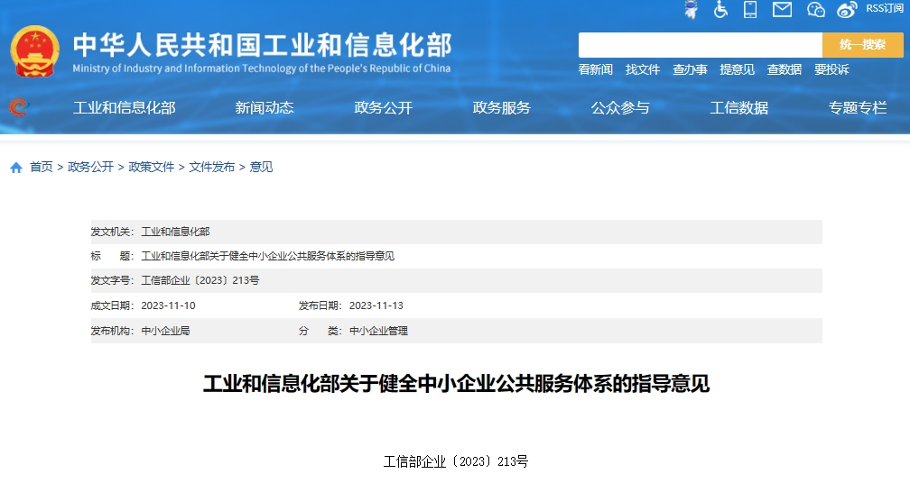Click the 标题 row document title text
The height and width of the screenshot is (483, 910).
point(267,256)
